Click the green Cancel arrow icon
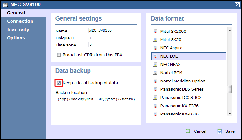 point(188,131)
